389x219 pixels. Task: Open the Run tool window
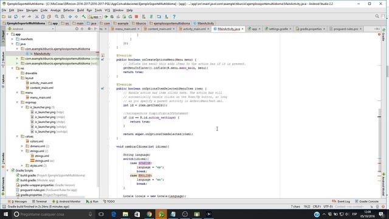click(x=92, y=201)
